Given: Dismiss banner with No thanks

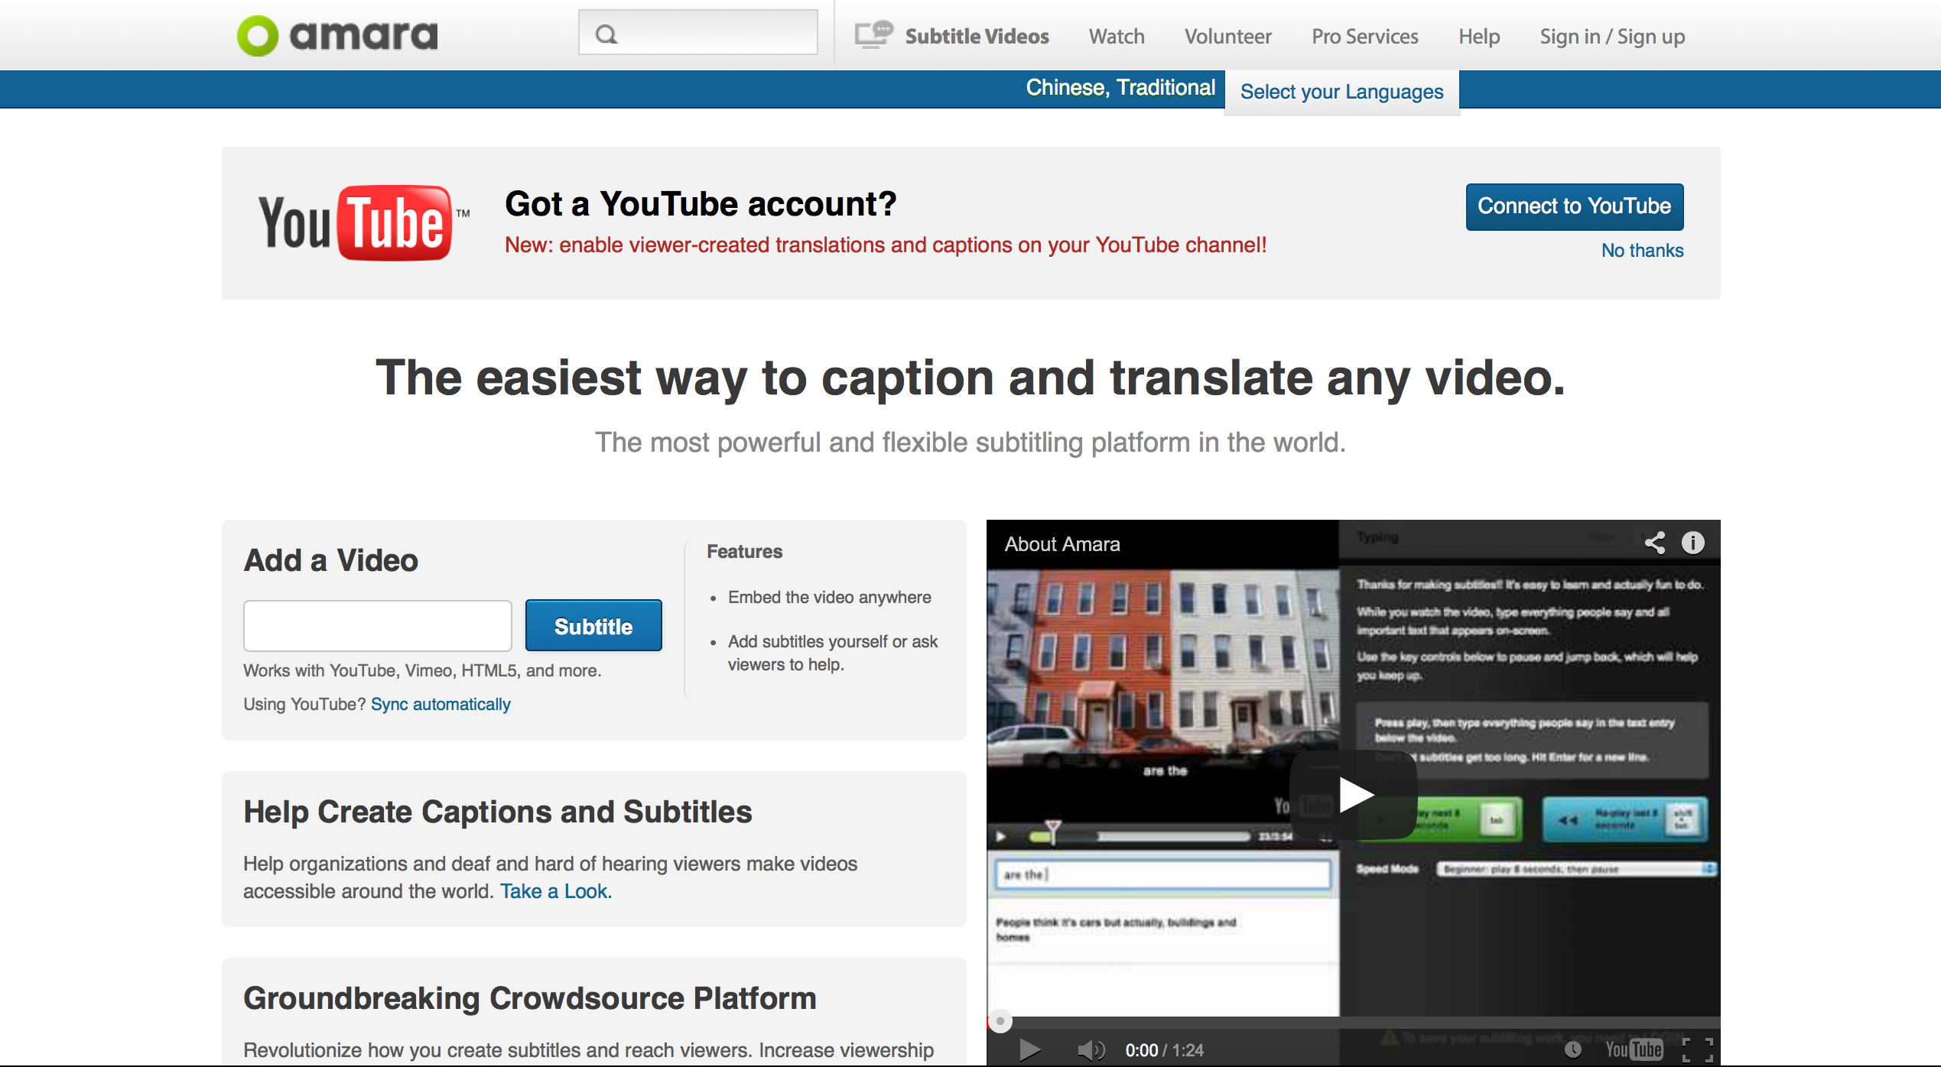Looking at the screenshot, I should [1642, 251].
